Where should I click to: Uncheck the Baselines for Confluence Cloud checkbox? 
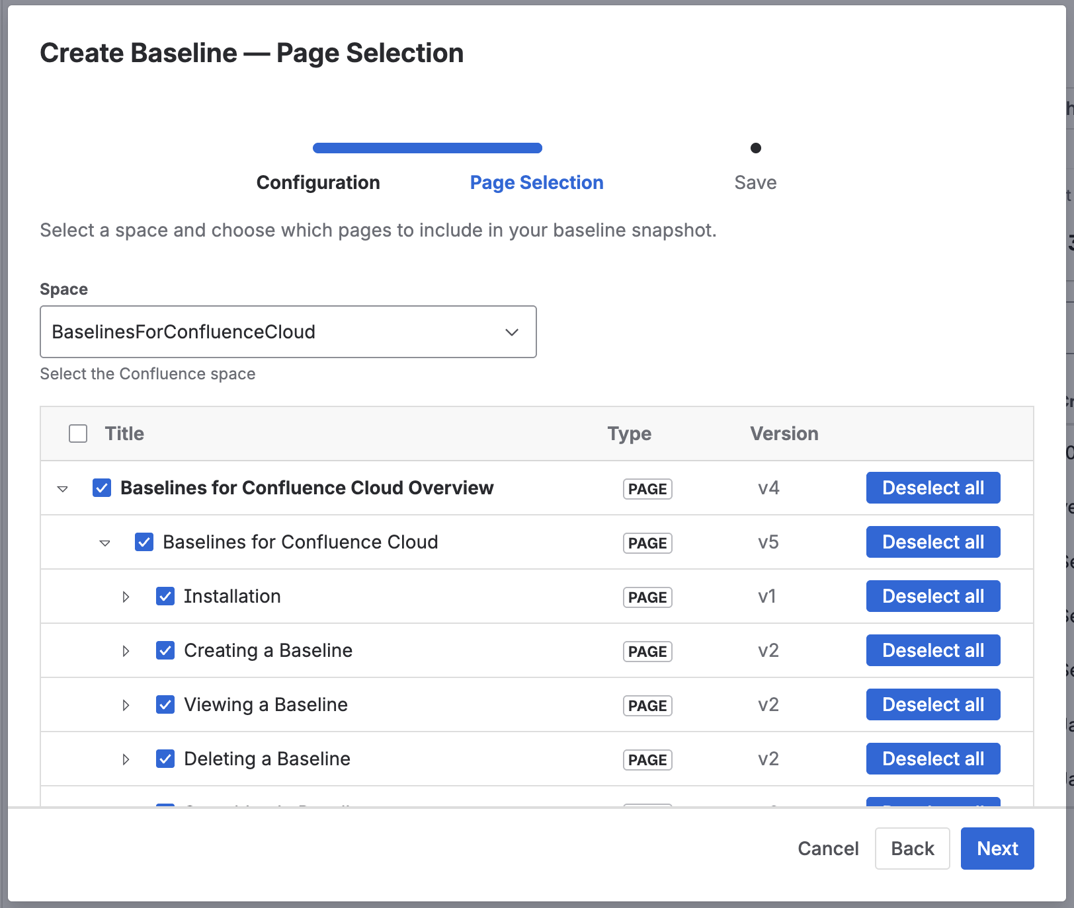(144, 542)
